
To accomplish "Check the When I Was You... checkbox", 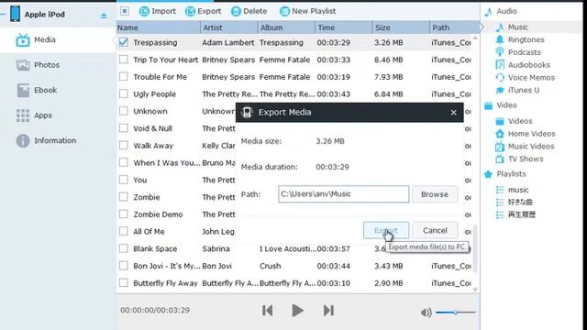I will [124, 163].
